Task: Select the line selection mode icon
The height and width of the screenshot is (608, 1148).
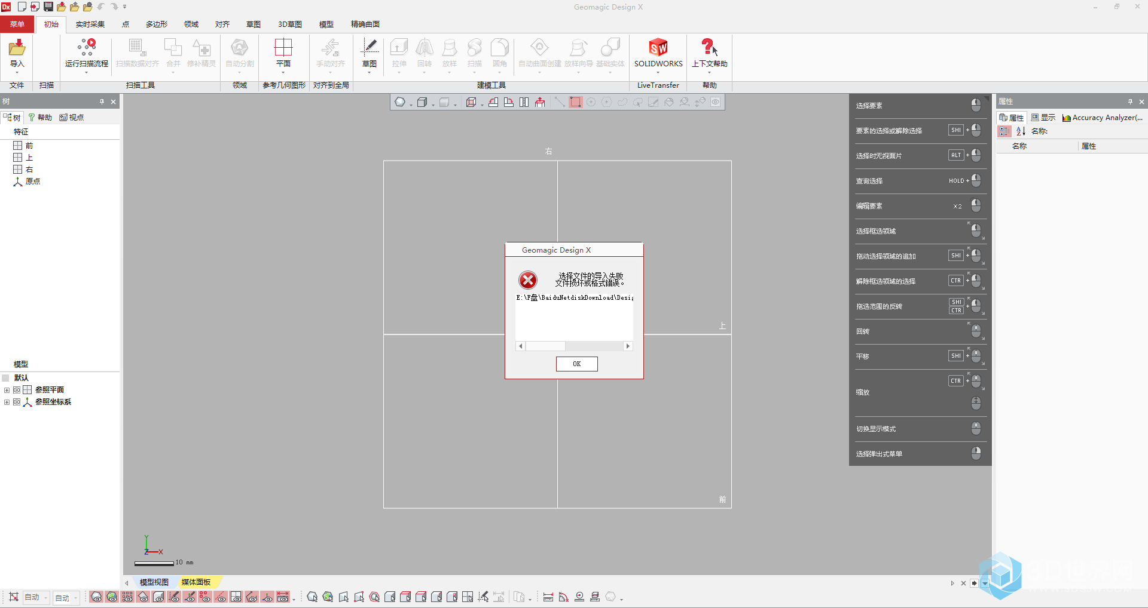Action: pyautogui.click(x=560, y=102)
